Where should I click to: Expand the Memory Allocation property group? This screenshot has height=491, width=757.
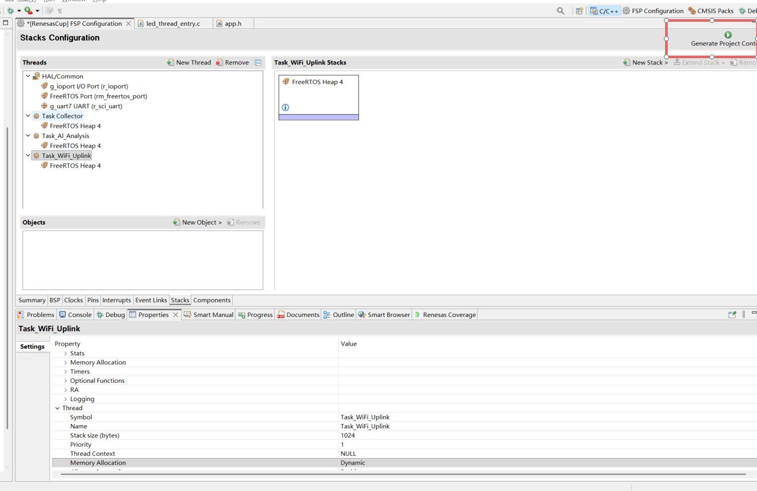tap(66, 363)
